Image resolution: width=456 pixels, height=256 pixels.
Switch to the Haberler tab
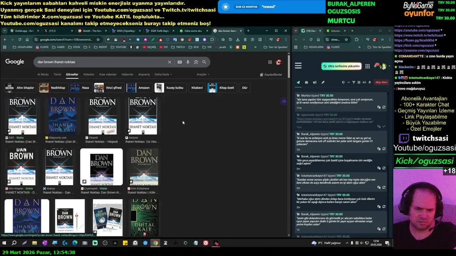click(128, 74)
